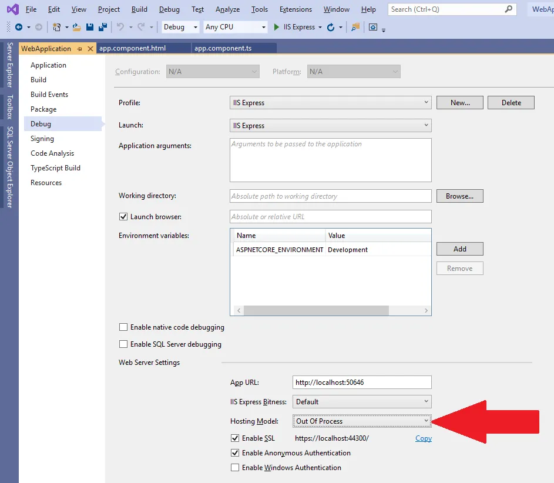This screenshot has width=554, height=483.
Task: Click the Visual Studio logo icon
Action: pos(13,9)
